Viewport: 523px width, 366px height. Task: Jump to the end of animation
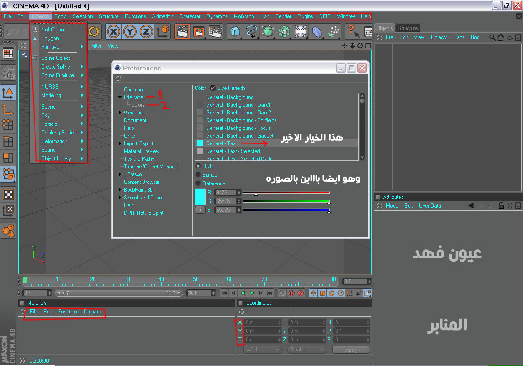point(270,293)
